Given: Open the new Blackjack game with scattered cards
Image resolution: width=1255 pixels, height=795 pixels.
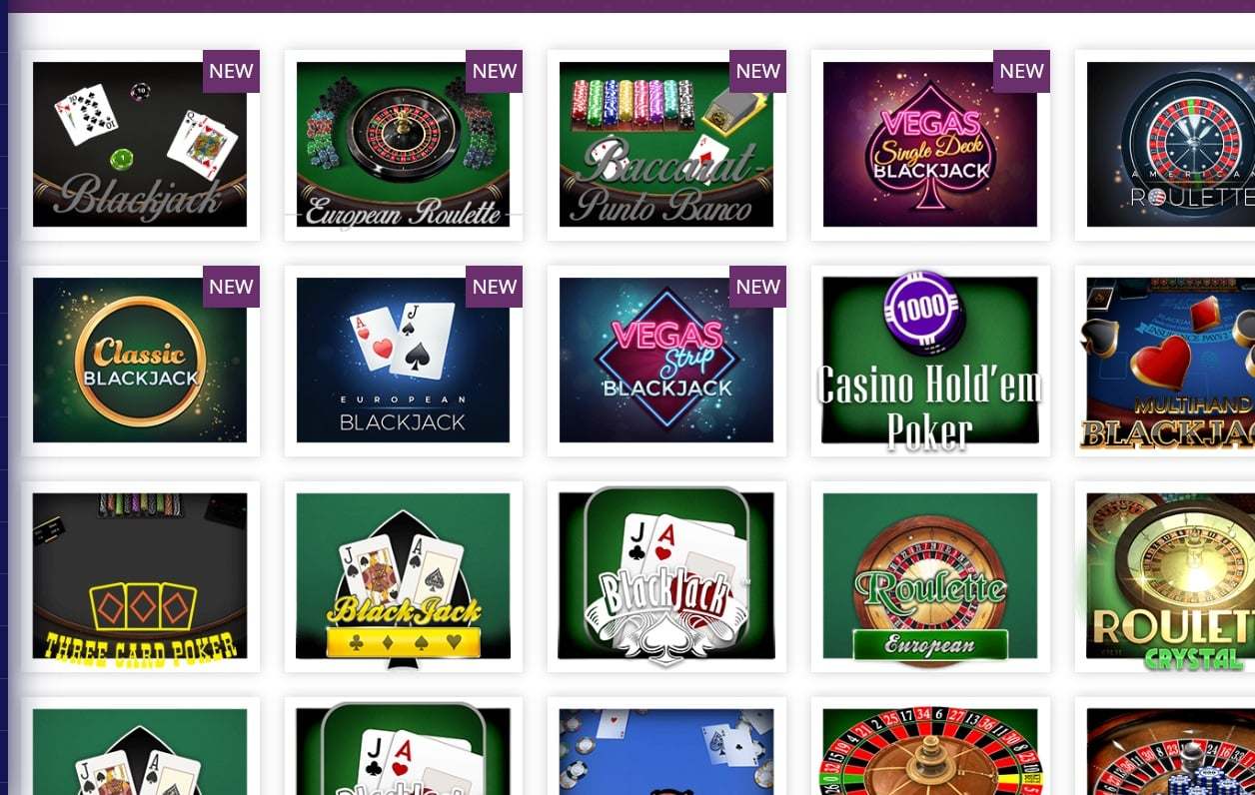Looking at the screenshot, I should point(140,145).
